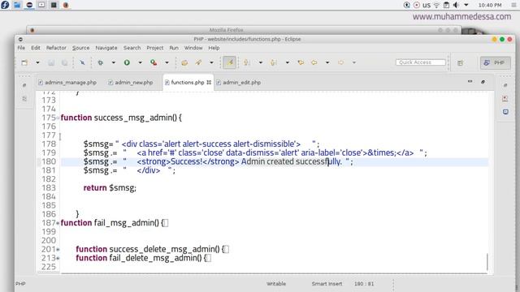This screenshot has width=520, height=292.
Task: Expand the folded success_delete_msg_admin function
Action: click(x=58, y=249)
